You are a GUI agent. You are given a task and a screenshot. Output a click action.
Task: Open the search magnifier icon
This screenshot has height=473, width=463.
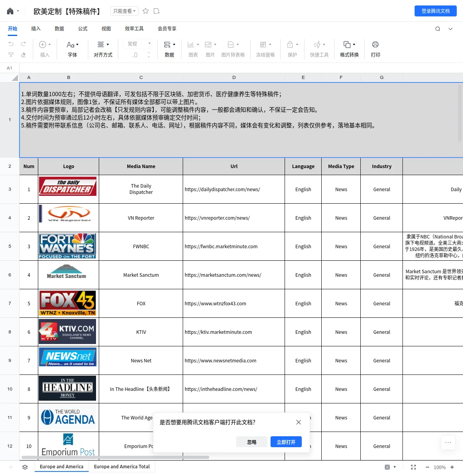[x=438, y=29]
